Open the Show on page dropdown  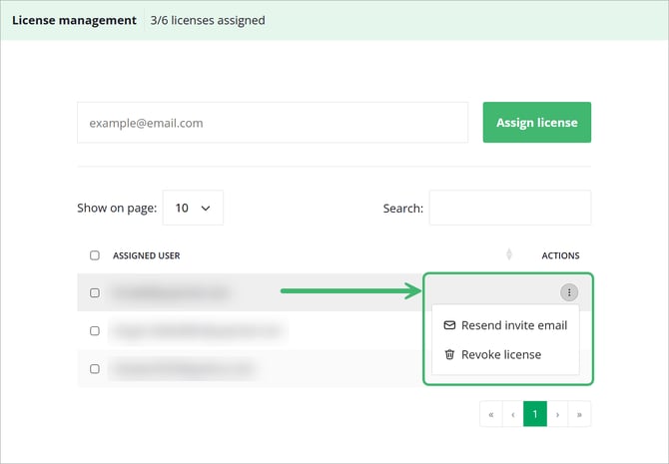[193, 208]
